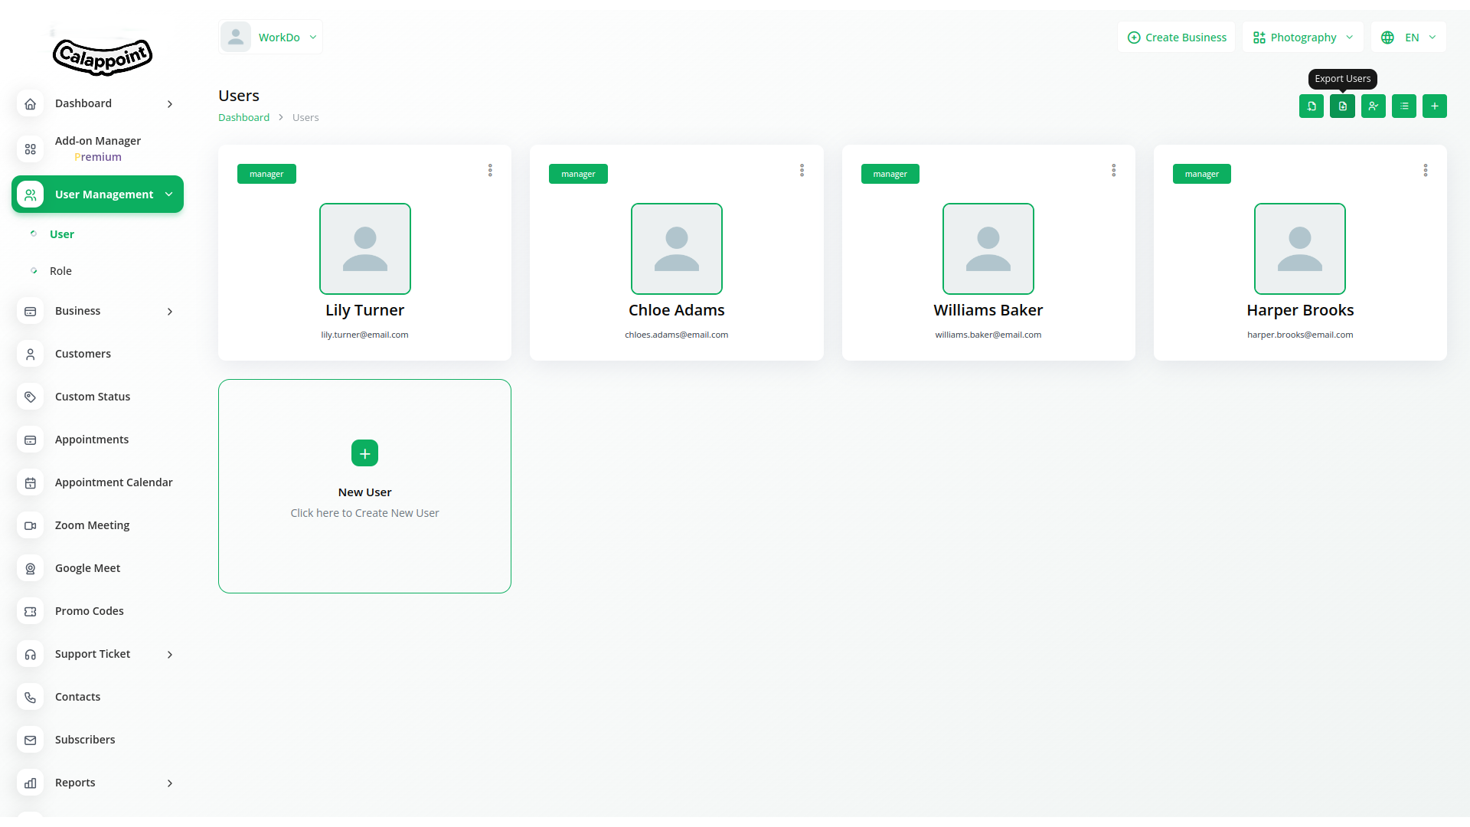Click the Dashboard breadcrumb link

(243, 118)
